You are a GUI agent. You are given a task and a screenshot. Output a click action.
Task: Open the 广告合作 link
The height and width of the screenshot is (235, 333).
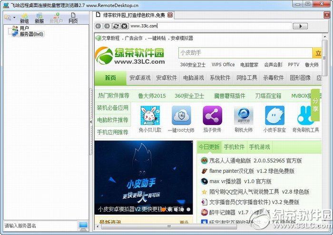point(134,38)
